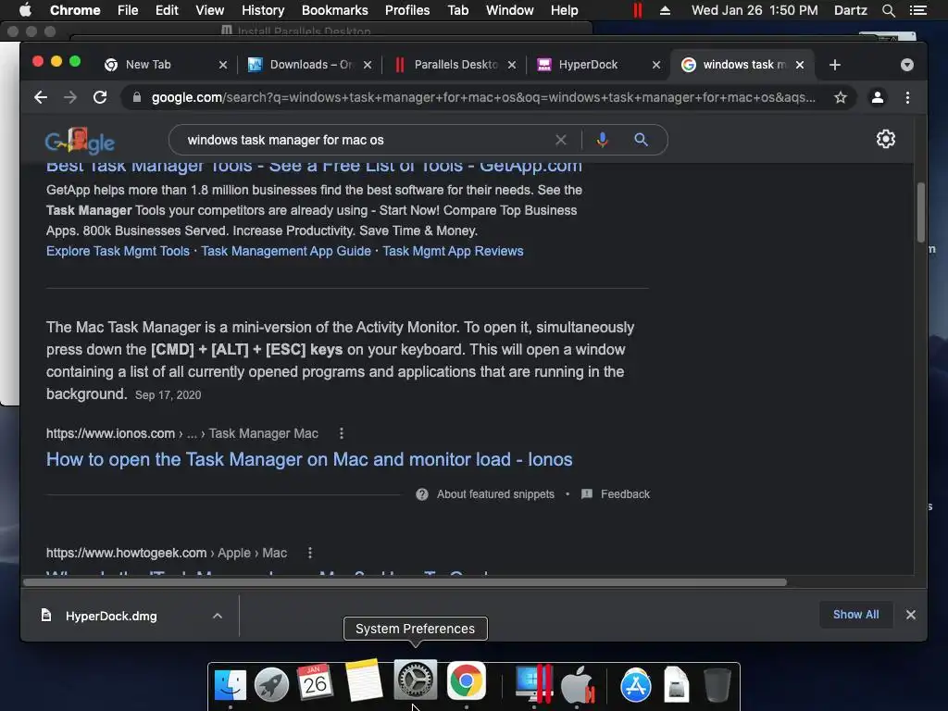948x711 pixels.
Task: Open Task Mgmt App Reviews link
Action: pos(453,251)
